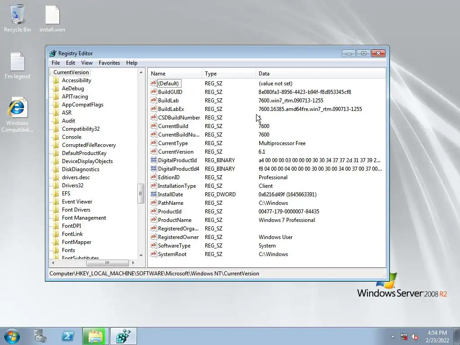Select the (Default) value entry

coord(169,83)
